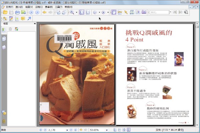The height and width of the screenshot is (133, 200).
Task: Collapse the 书签 bookmarks panel
Action: 35,24
